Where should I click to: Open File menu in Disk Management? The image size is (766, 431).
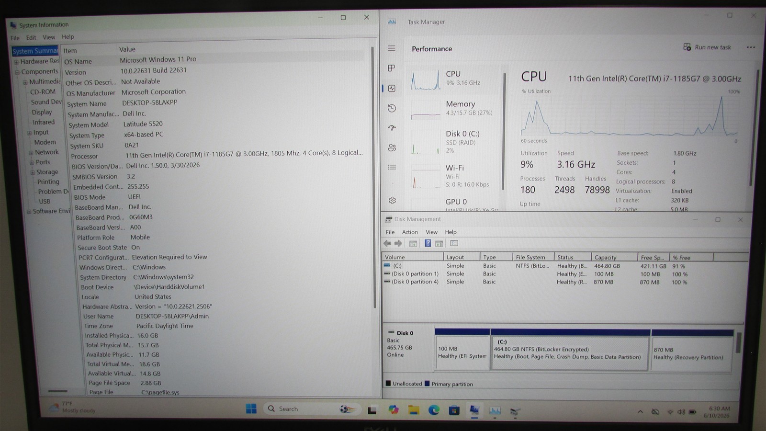click(390, 232)
